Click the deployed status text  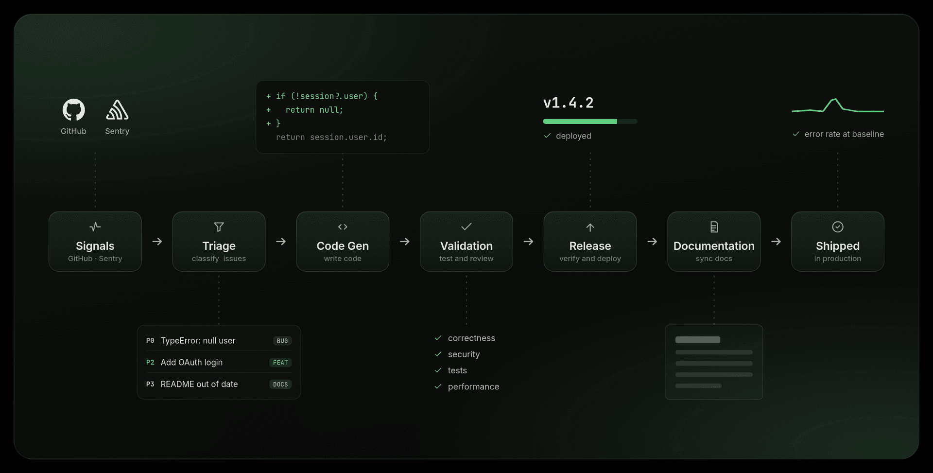coord(573,136)
